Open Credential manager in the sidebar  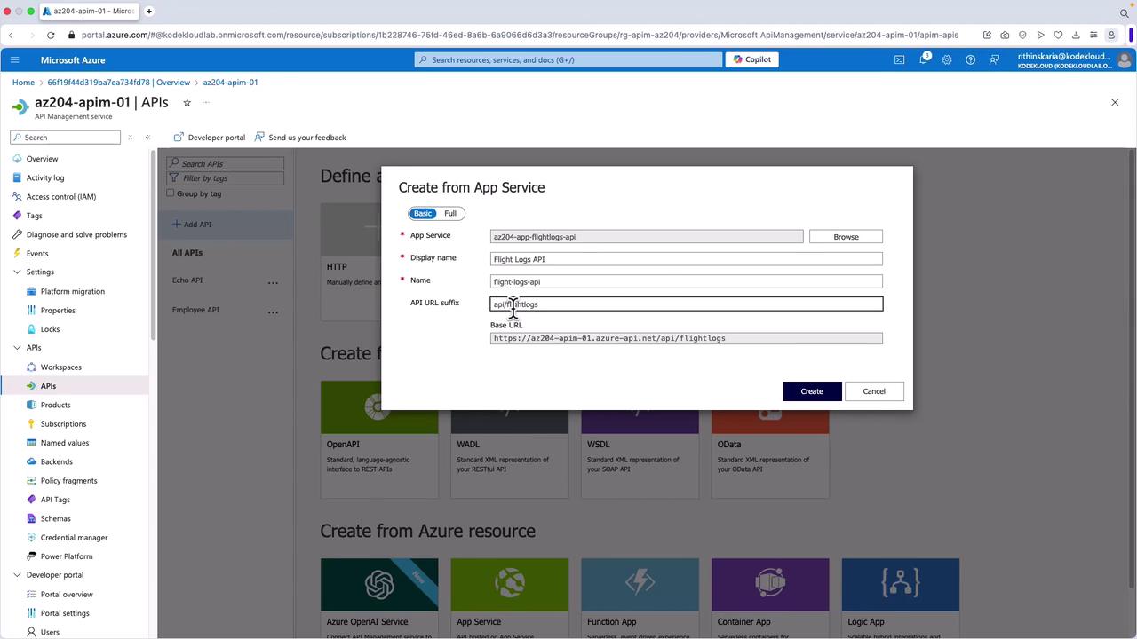point(75,538)
